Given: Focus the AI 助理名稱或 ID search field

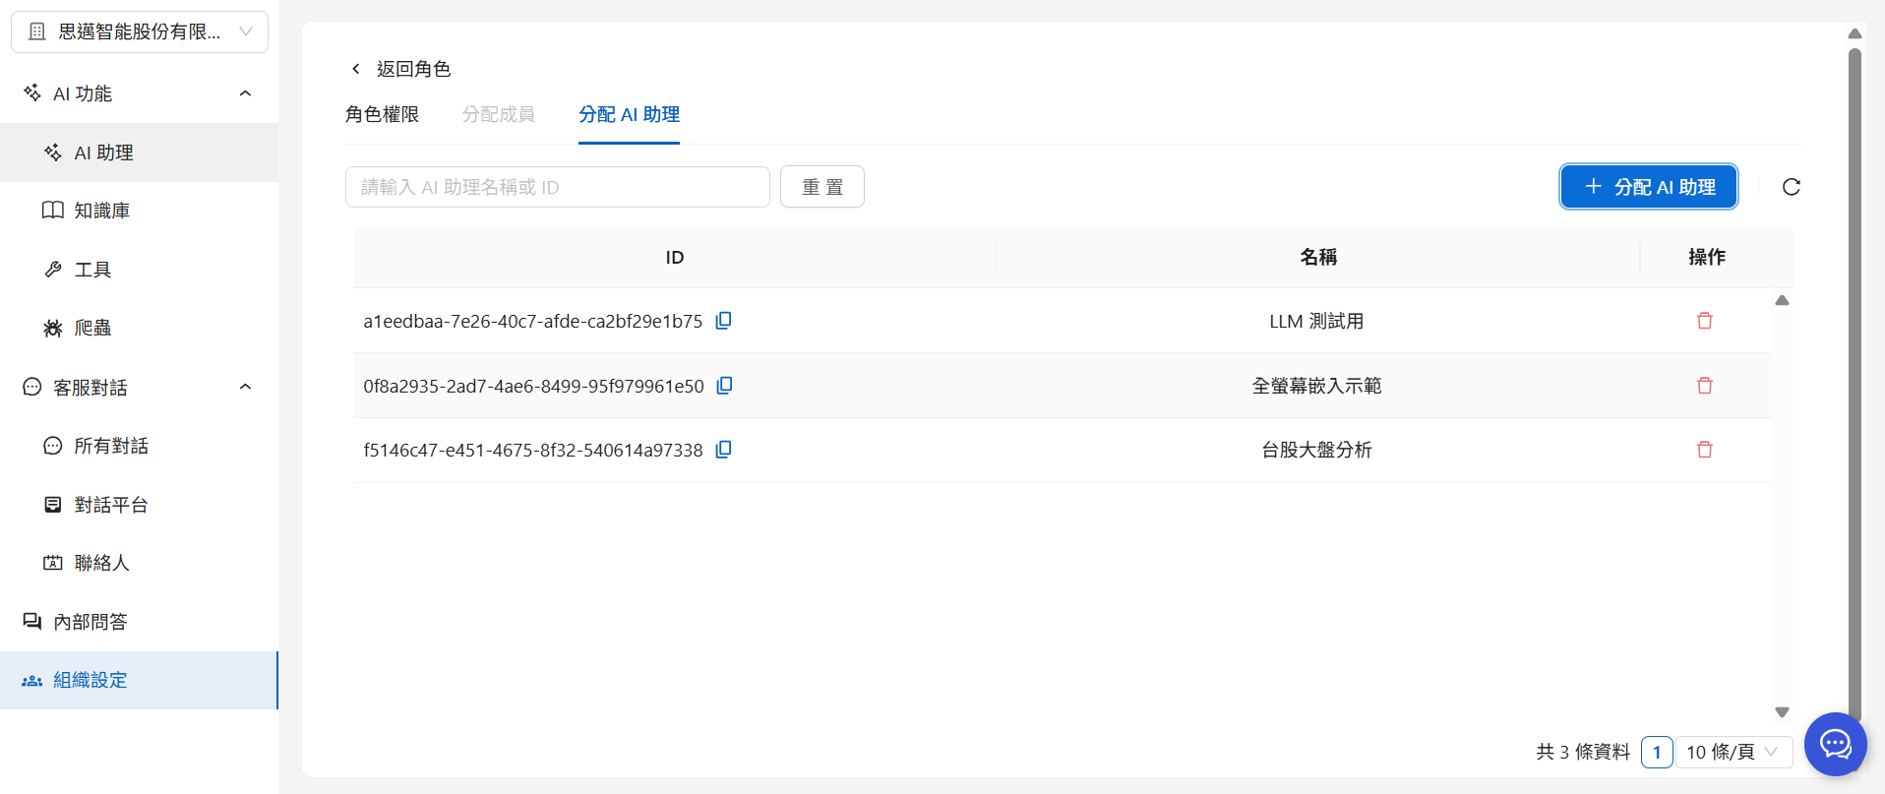Looking at the screenshot, I should coord(557,187).
